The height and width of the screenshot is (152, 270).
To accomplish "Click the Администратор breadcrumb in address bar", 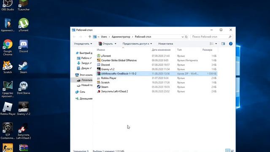I will click(x=121, y=37).
